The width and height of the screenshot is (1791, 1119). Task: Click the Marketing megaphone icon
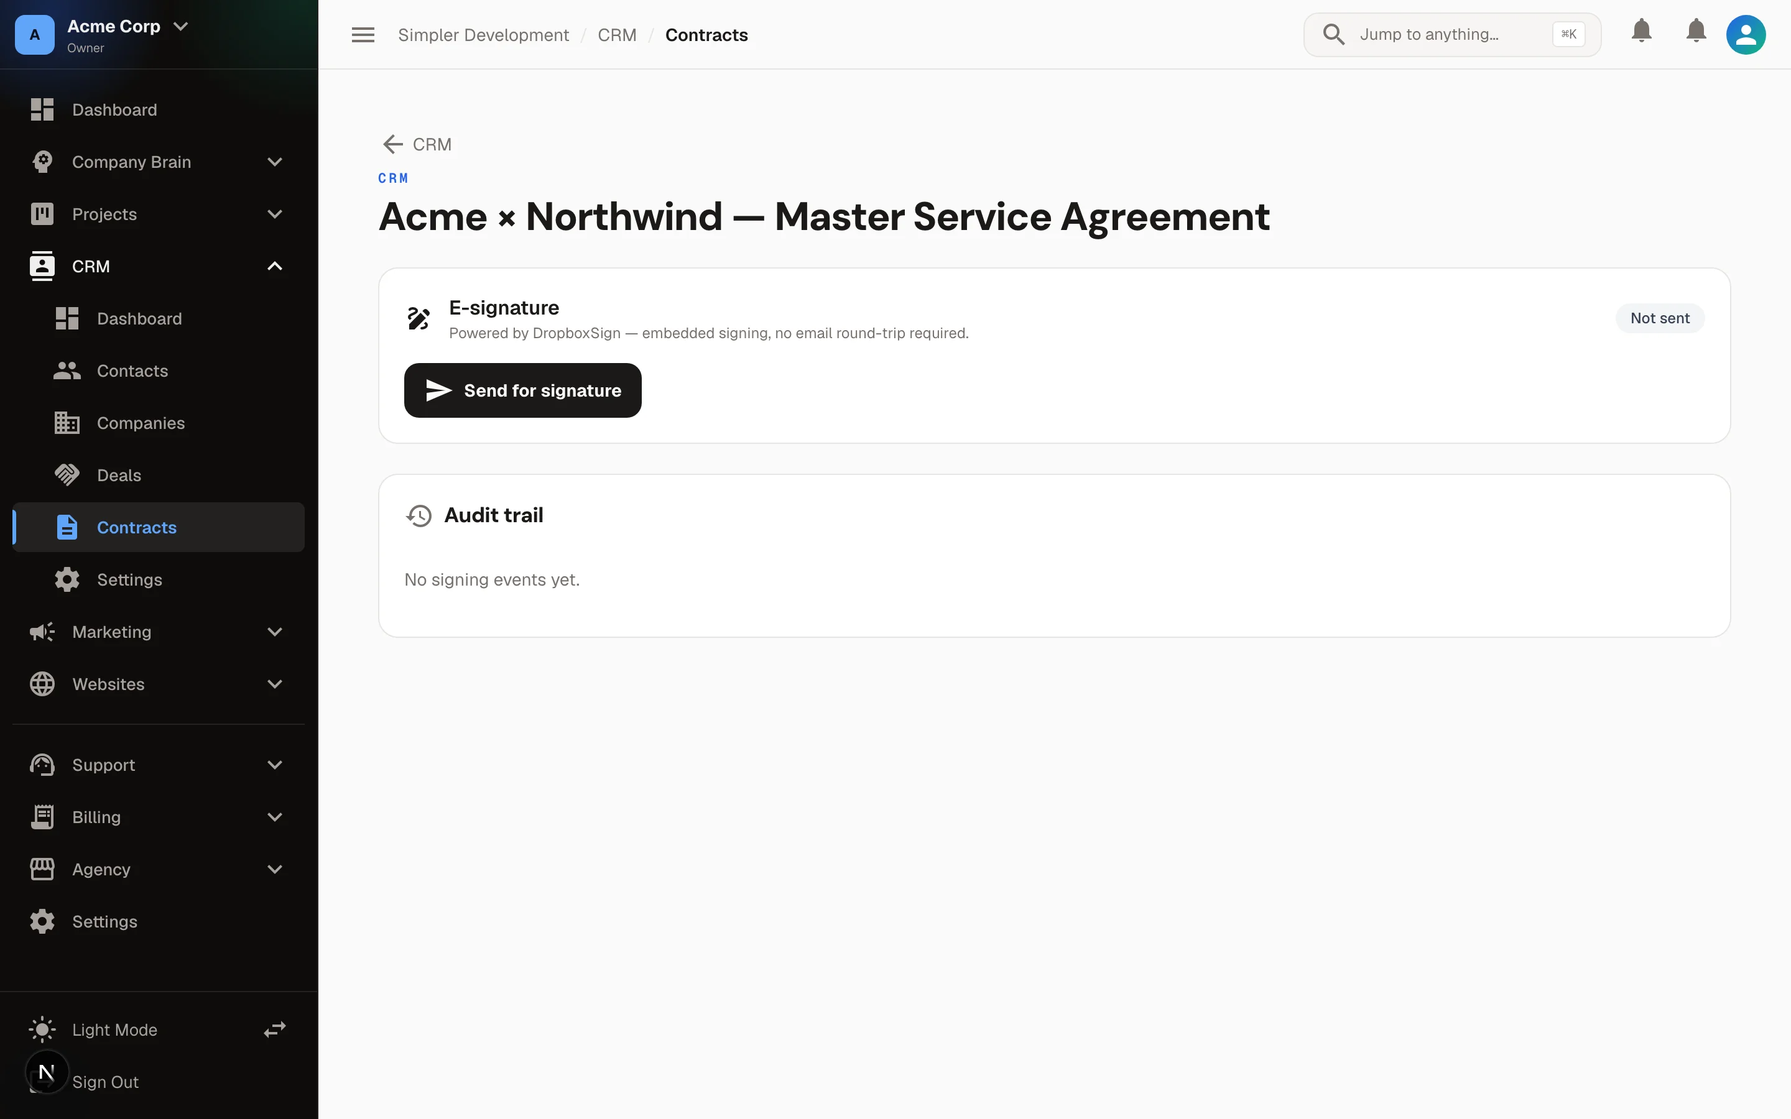coord(42,632)
